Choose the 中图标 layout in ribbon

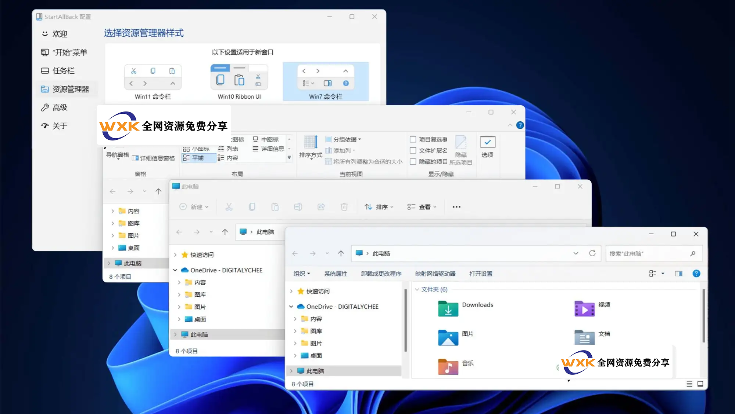tap(266, 139)
